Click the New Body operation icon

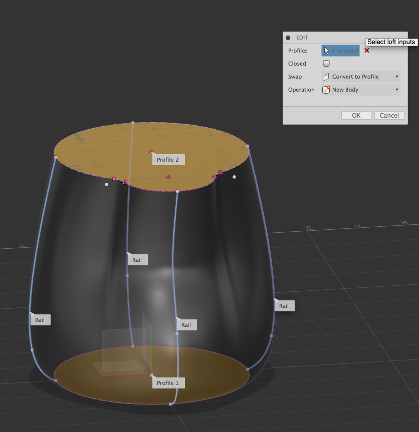[326, 90]
